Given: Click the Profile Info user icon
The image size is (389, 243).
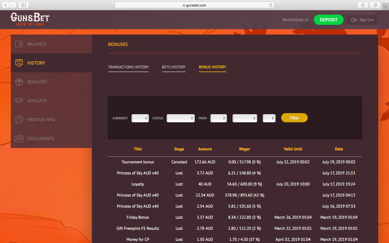Looking at the screenshot, I should (x=19, y=120).
